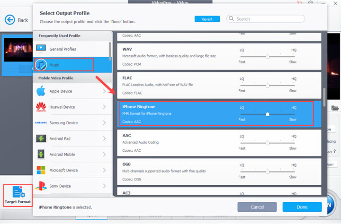Open the Microsoft Device category
This screenshot has width=341, height=224.
72,170
